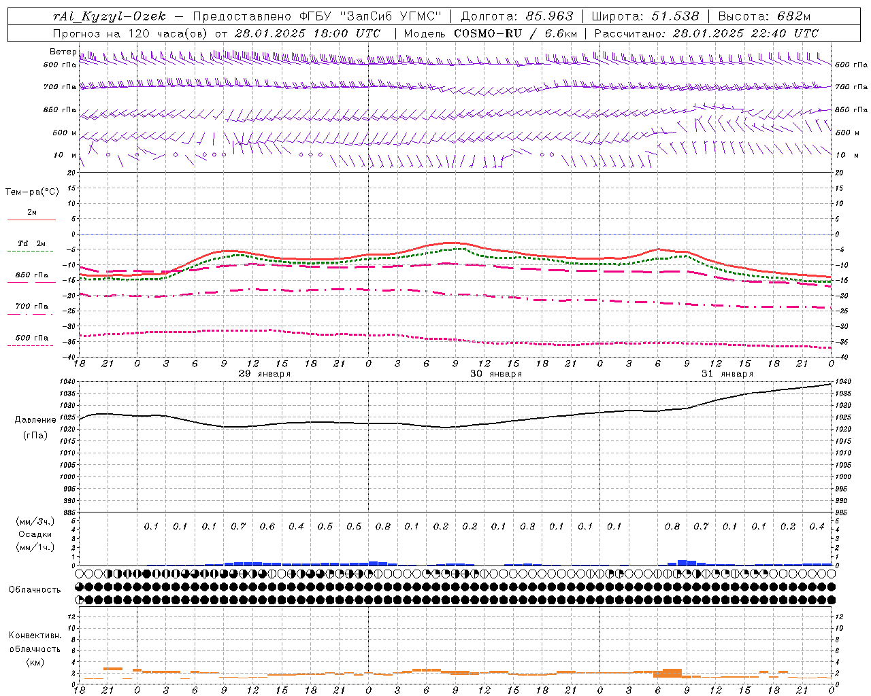Click the Осадки precipitation label
The image size is (871, 696).
(x=35, y=534)
